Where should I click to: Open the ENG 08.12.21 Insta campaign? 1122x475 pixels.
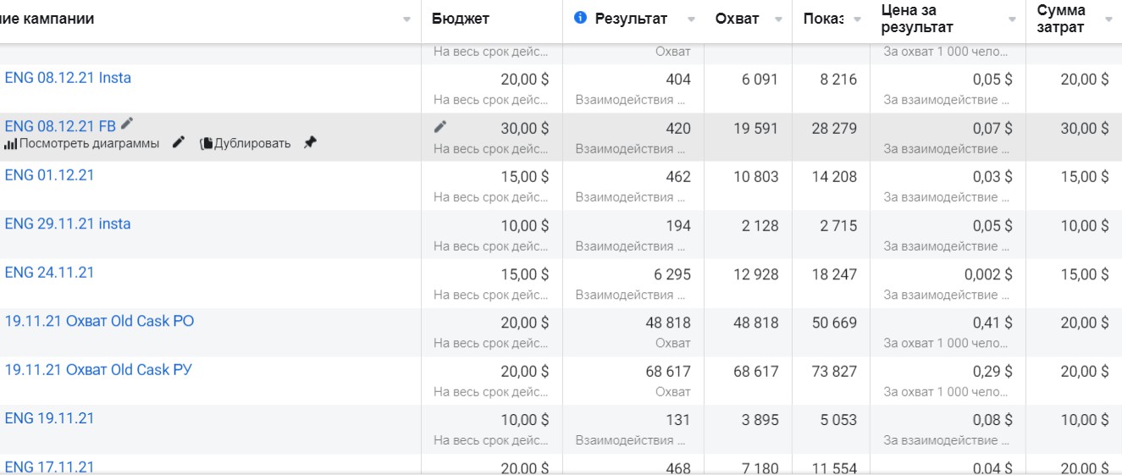point(68,78)
